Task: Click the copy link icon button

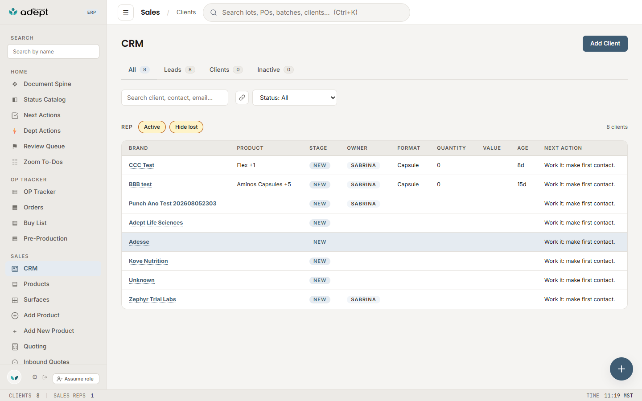Action: point(242,98)
